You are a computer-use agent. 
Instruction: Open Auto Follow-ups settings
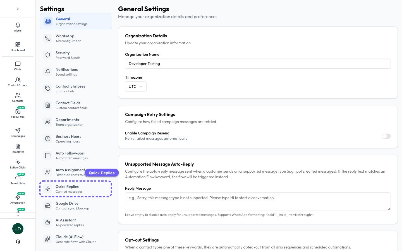76,155
